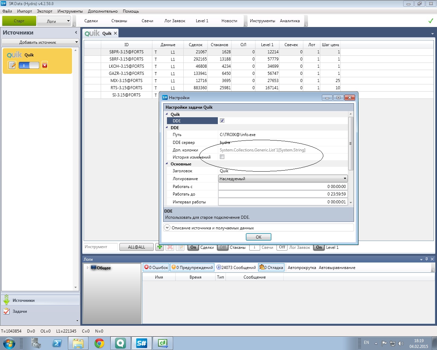The height and width of the screenshot is (350, 437).
Task: Click the green plus add instrument icon
Action: point(159,247)
